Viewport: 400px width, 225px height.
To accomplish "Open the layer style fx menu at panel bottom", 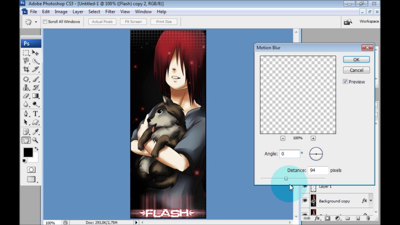I will (317, 218).
